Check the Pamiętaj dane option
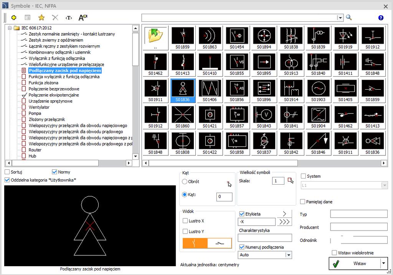393x275 pixels. tap(303, 202)
